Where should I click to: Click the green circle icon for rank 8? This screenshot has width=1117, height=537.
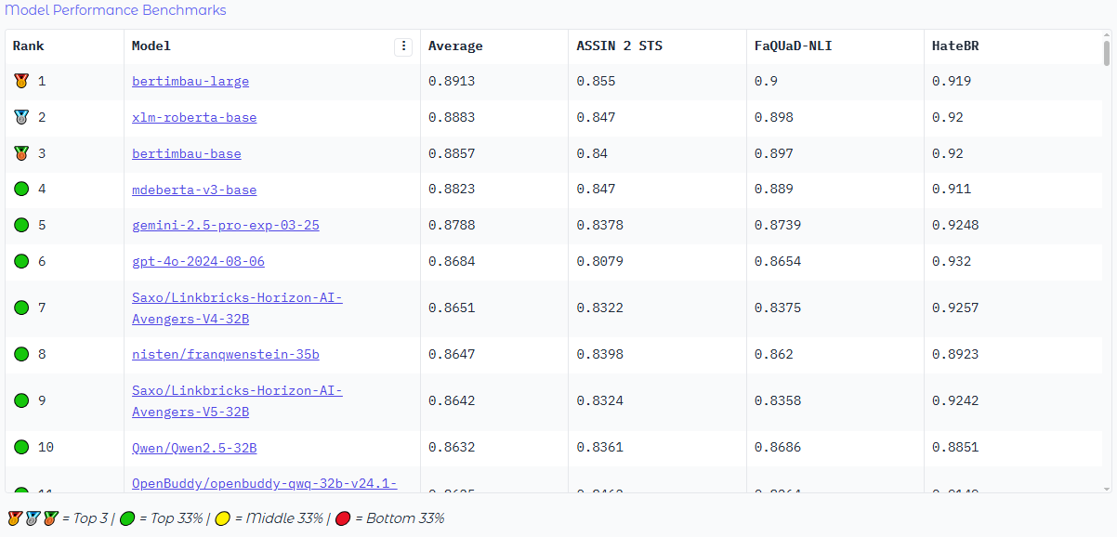coord(21,354)
